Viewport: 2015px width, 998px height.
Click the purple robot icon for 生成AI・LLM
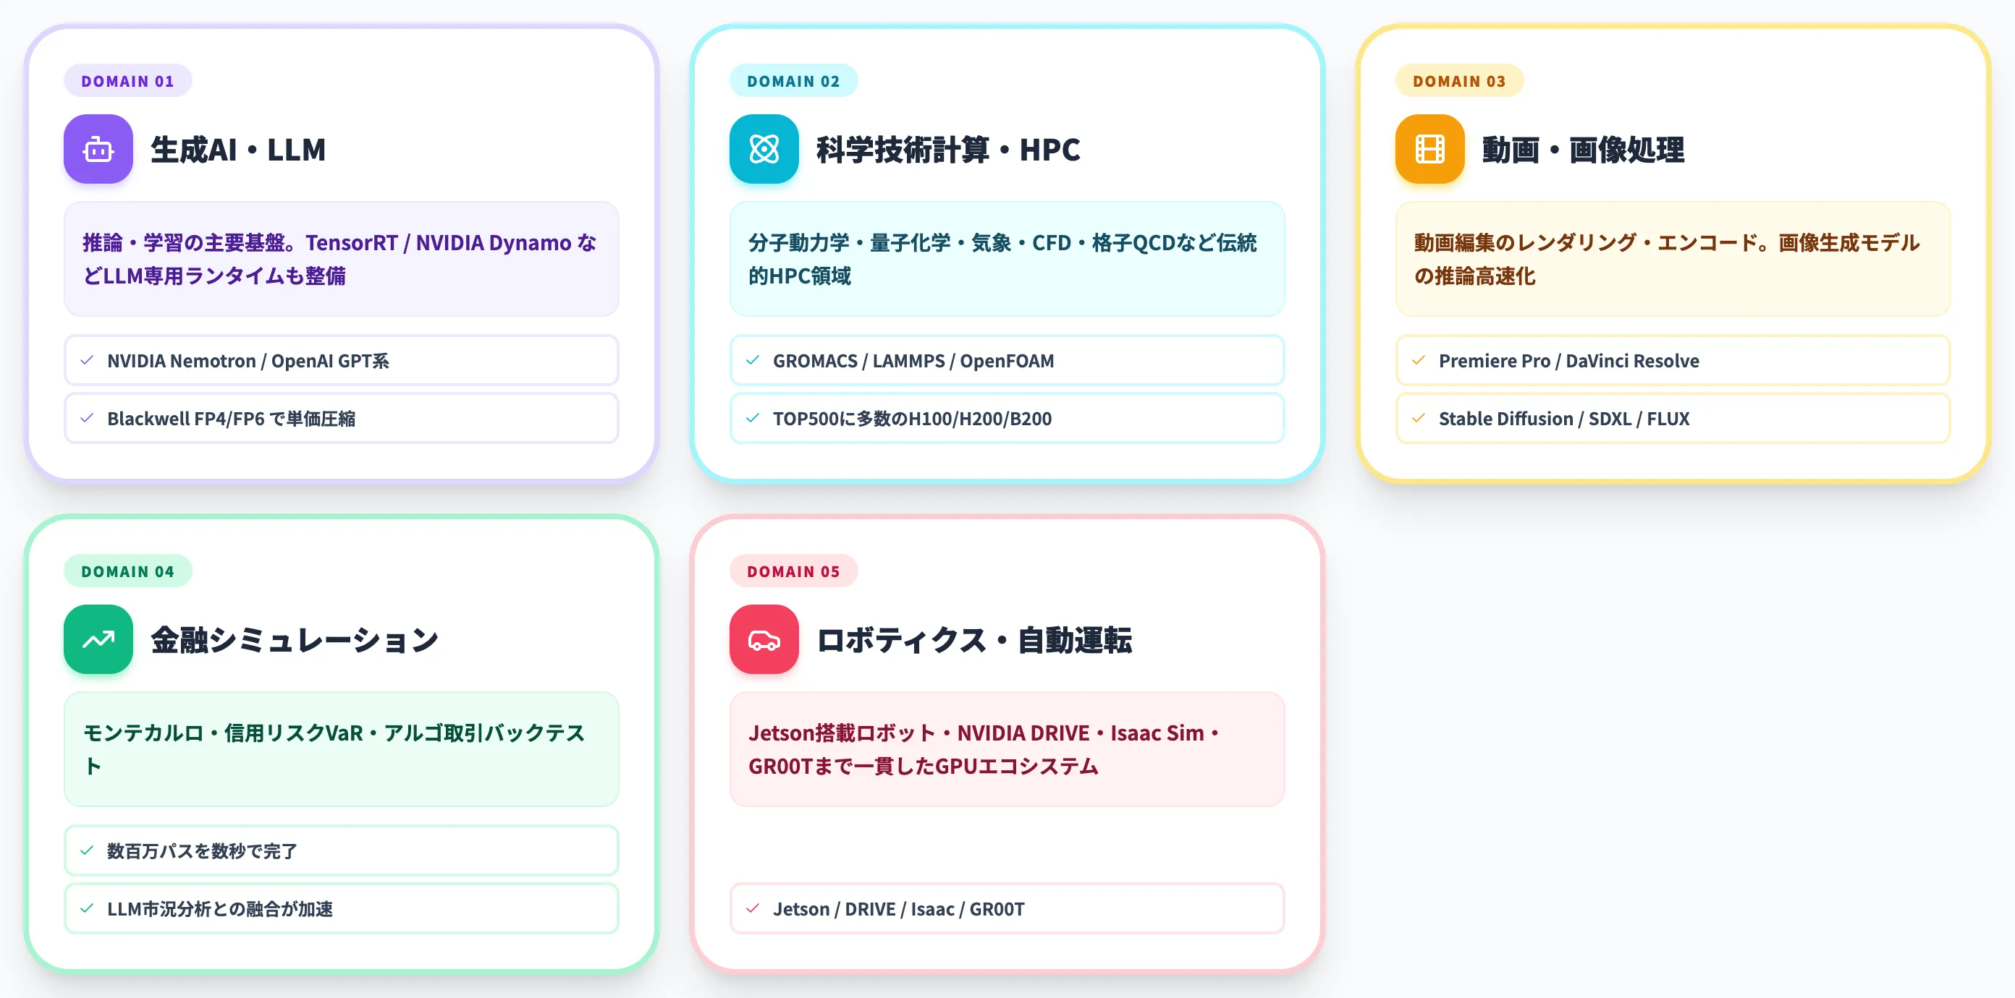point(98,149)
